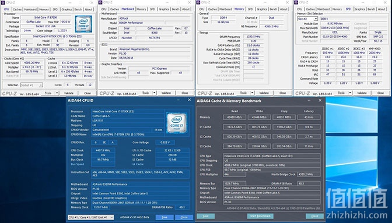Click Start Benchmark in AIDA64 benchmark window
This screenshot has width=392, height=223.
coord(260,216)
